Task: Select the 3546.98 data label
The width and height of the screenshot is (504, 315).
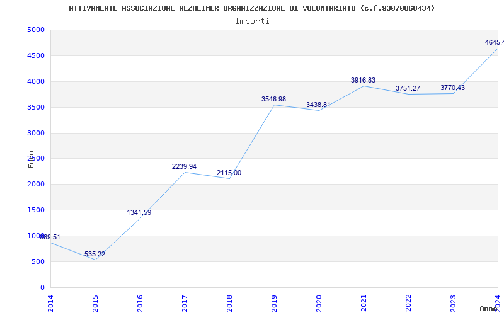Action: tap(273, 99)
